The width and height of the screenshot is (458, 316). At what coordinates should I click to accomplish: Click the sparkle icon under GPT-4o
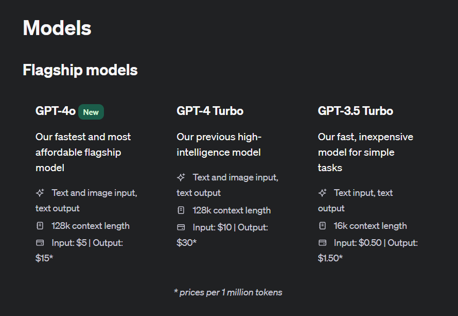[x=40, y=193]
